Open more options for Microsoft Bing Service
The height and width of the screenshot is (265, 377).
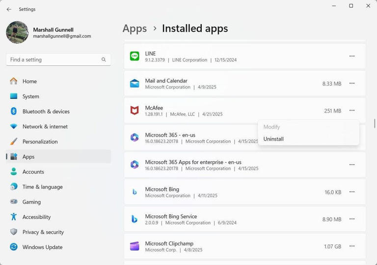(352, 219)
